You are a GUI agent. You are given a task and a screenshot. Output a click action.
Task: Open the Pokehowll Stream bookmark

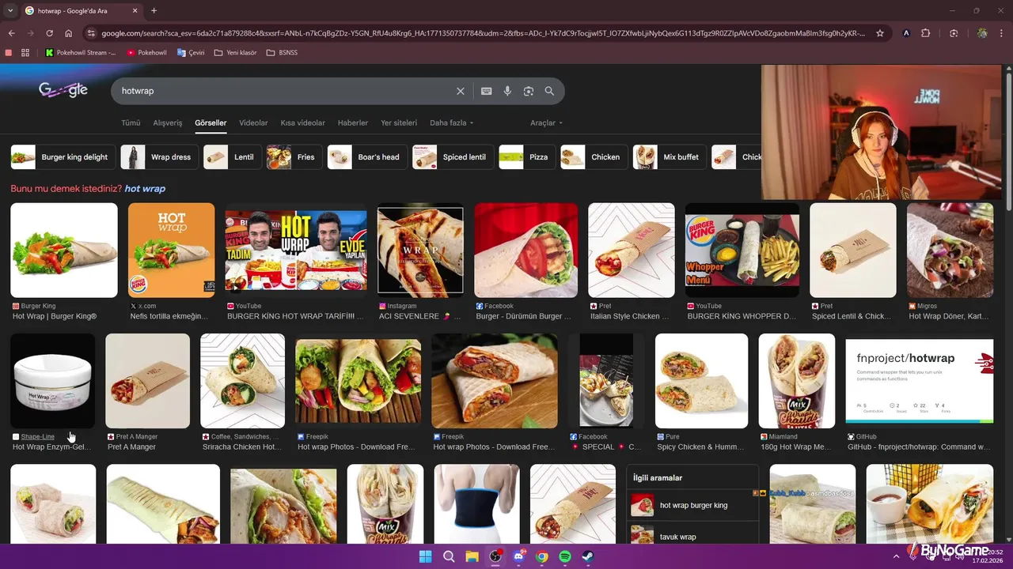[81, 53]
